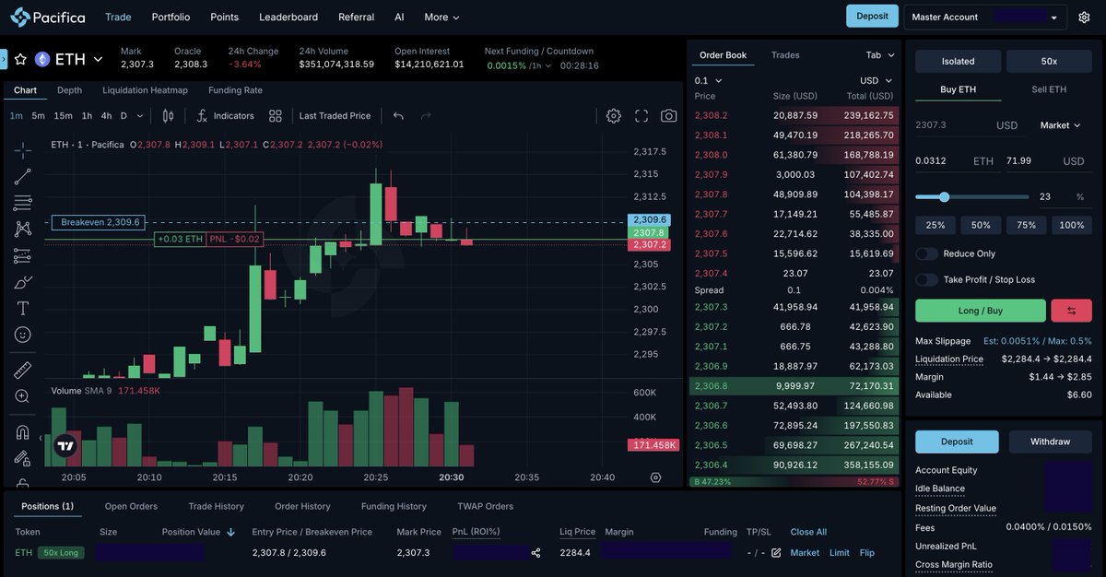Switch to the Depth tab

click(x=69, y=90)
